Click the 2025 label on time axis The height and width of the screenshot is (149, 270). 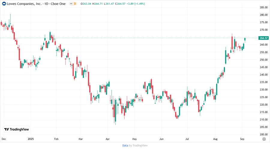(31, 139)
